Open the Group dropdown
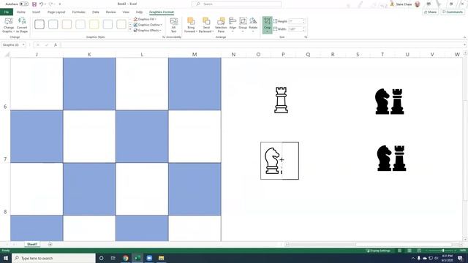Screen dimensions: 468x263 (x=243, y=25)
